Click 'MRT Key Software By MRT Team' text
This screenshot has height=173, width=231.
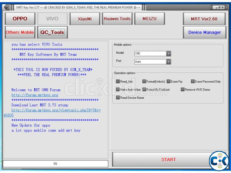(x=48, y=54)
